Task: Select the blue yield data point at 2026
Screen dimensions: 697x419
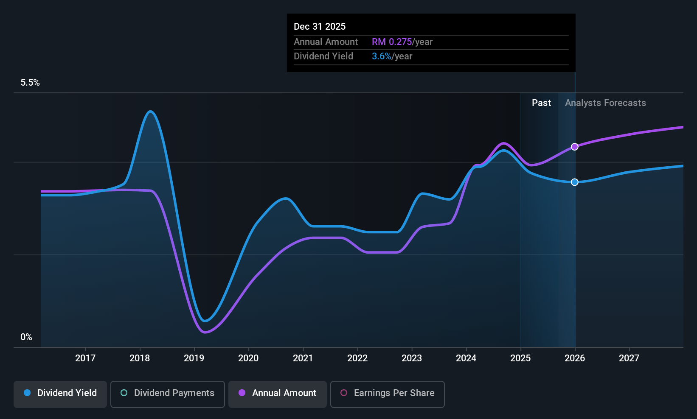Action: [x=574, y=182]
